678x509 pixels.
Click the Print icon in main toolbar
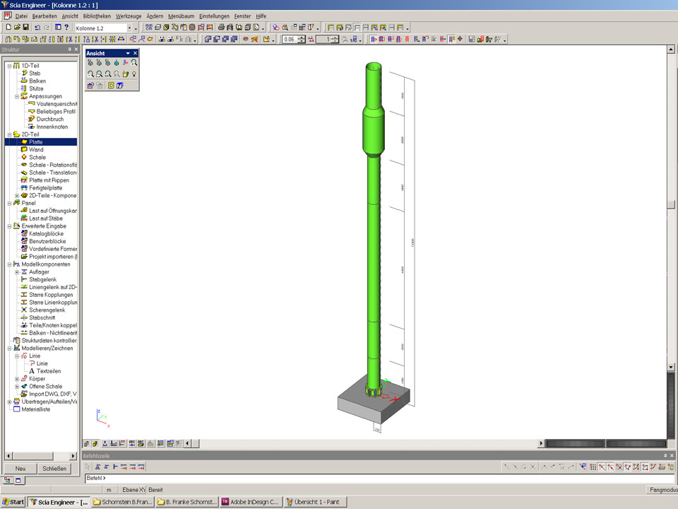point(221,28)
